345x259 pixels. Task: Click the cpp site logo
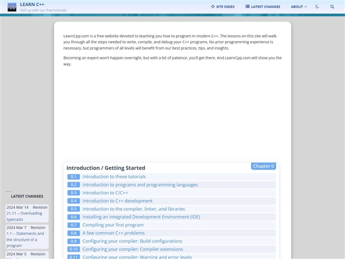12,7
